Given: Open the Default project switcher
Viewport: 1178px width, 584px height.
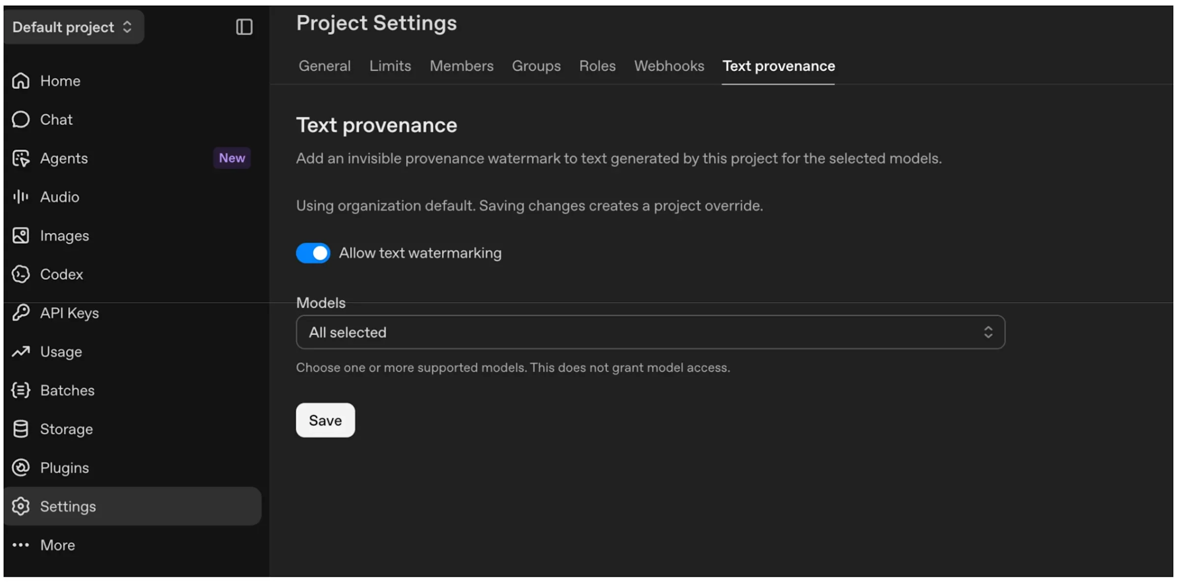Looking at the screenshot, I should (74, 27).
